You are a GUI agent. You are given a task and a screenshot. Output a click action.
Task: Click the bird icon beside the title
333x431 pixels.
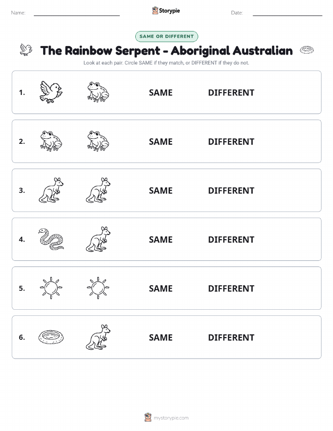[x=26, y=50]
